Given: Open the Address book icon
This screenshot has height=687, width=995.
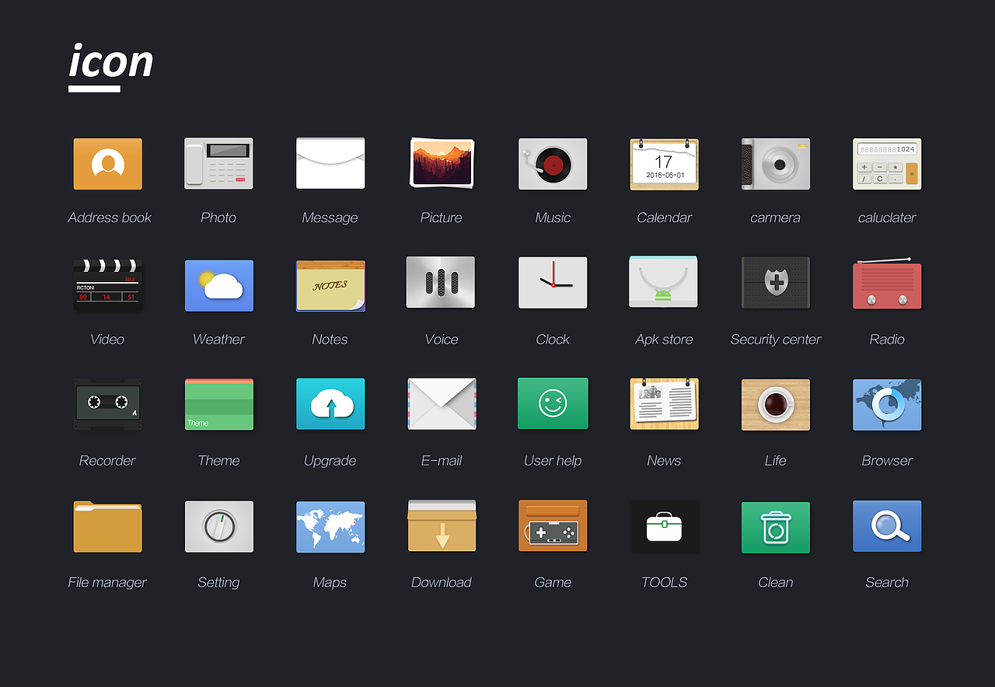Looking at the screenshot, I should [x=108, y=164].
